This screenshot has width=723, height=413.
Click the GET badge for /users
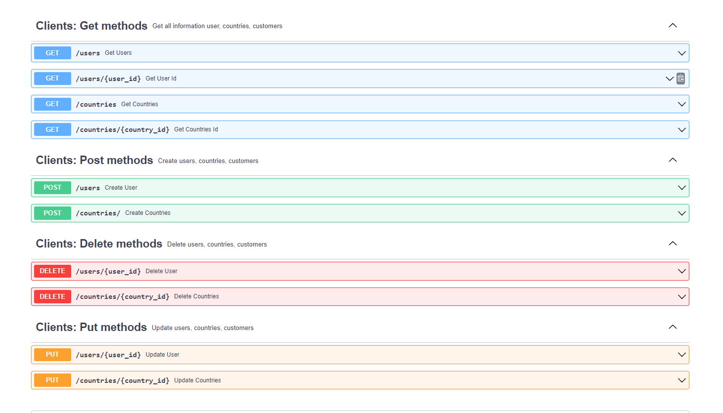[x=52, y=53]
